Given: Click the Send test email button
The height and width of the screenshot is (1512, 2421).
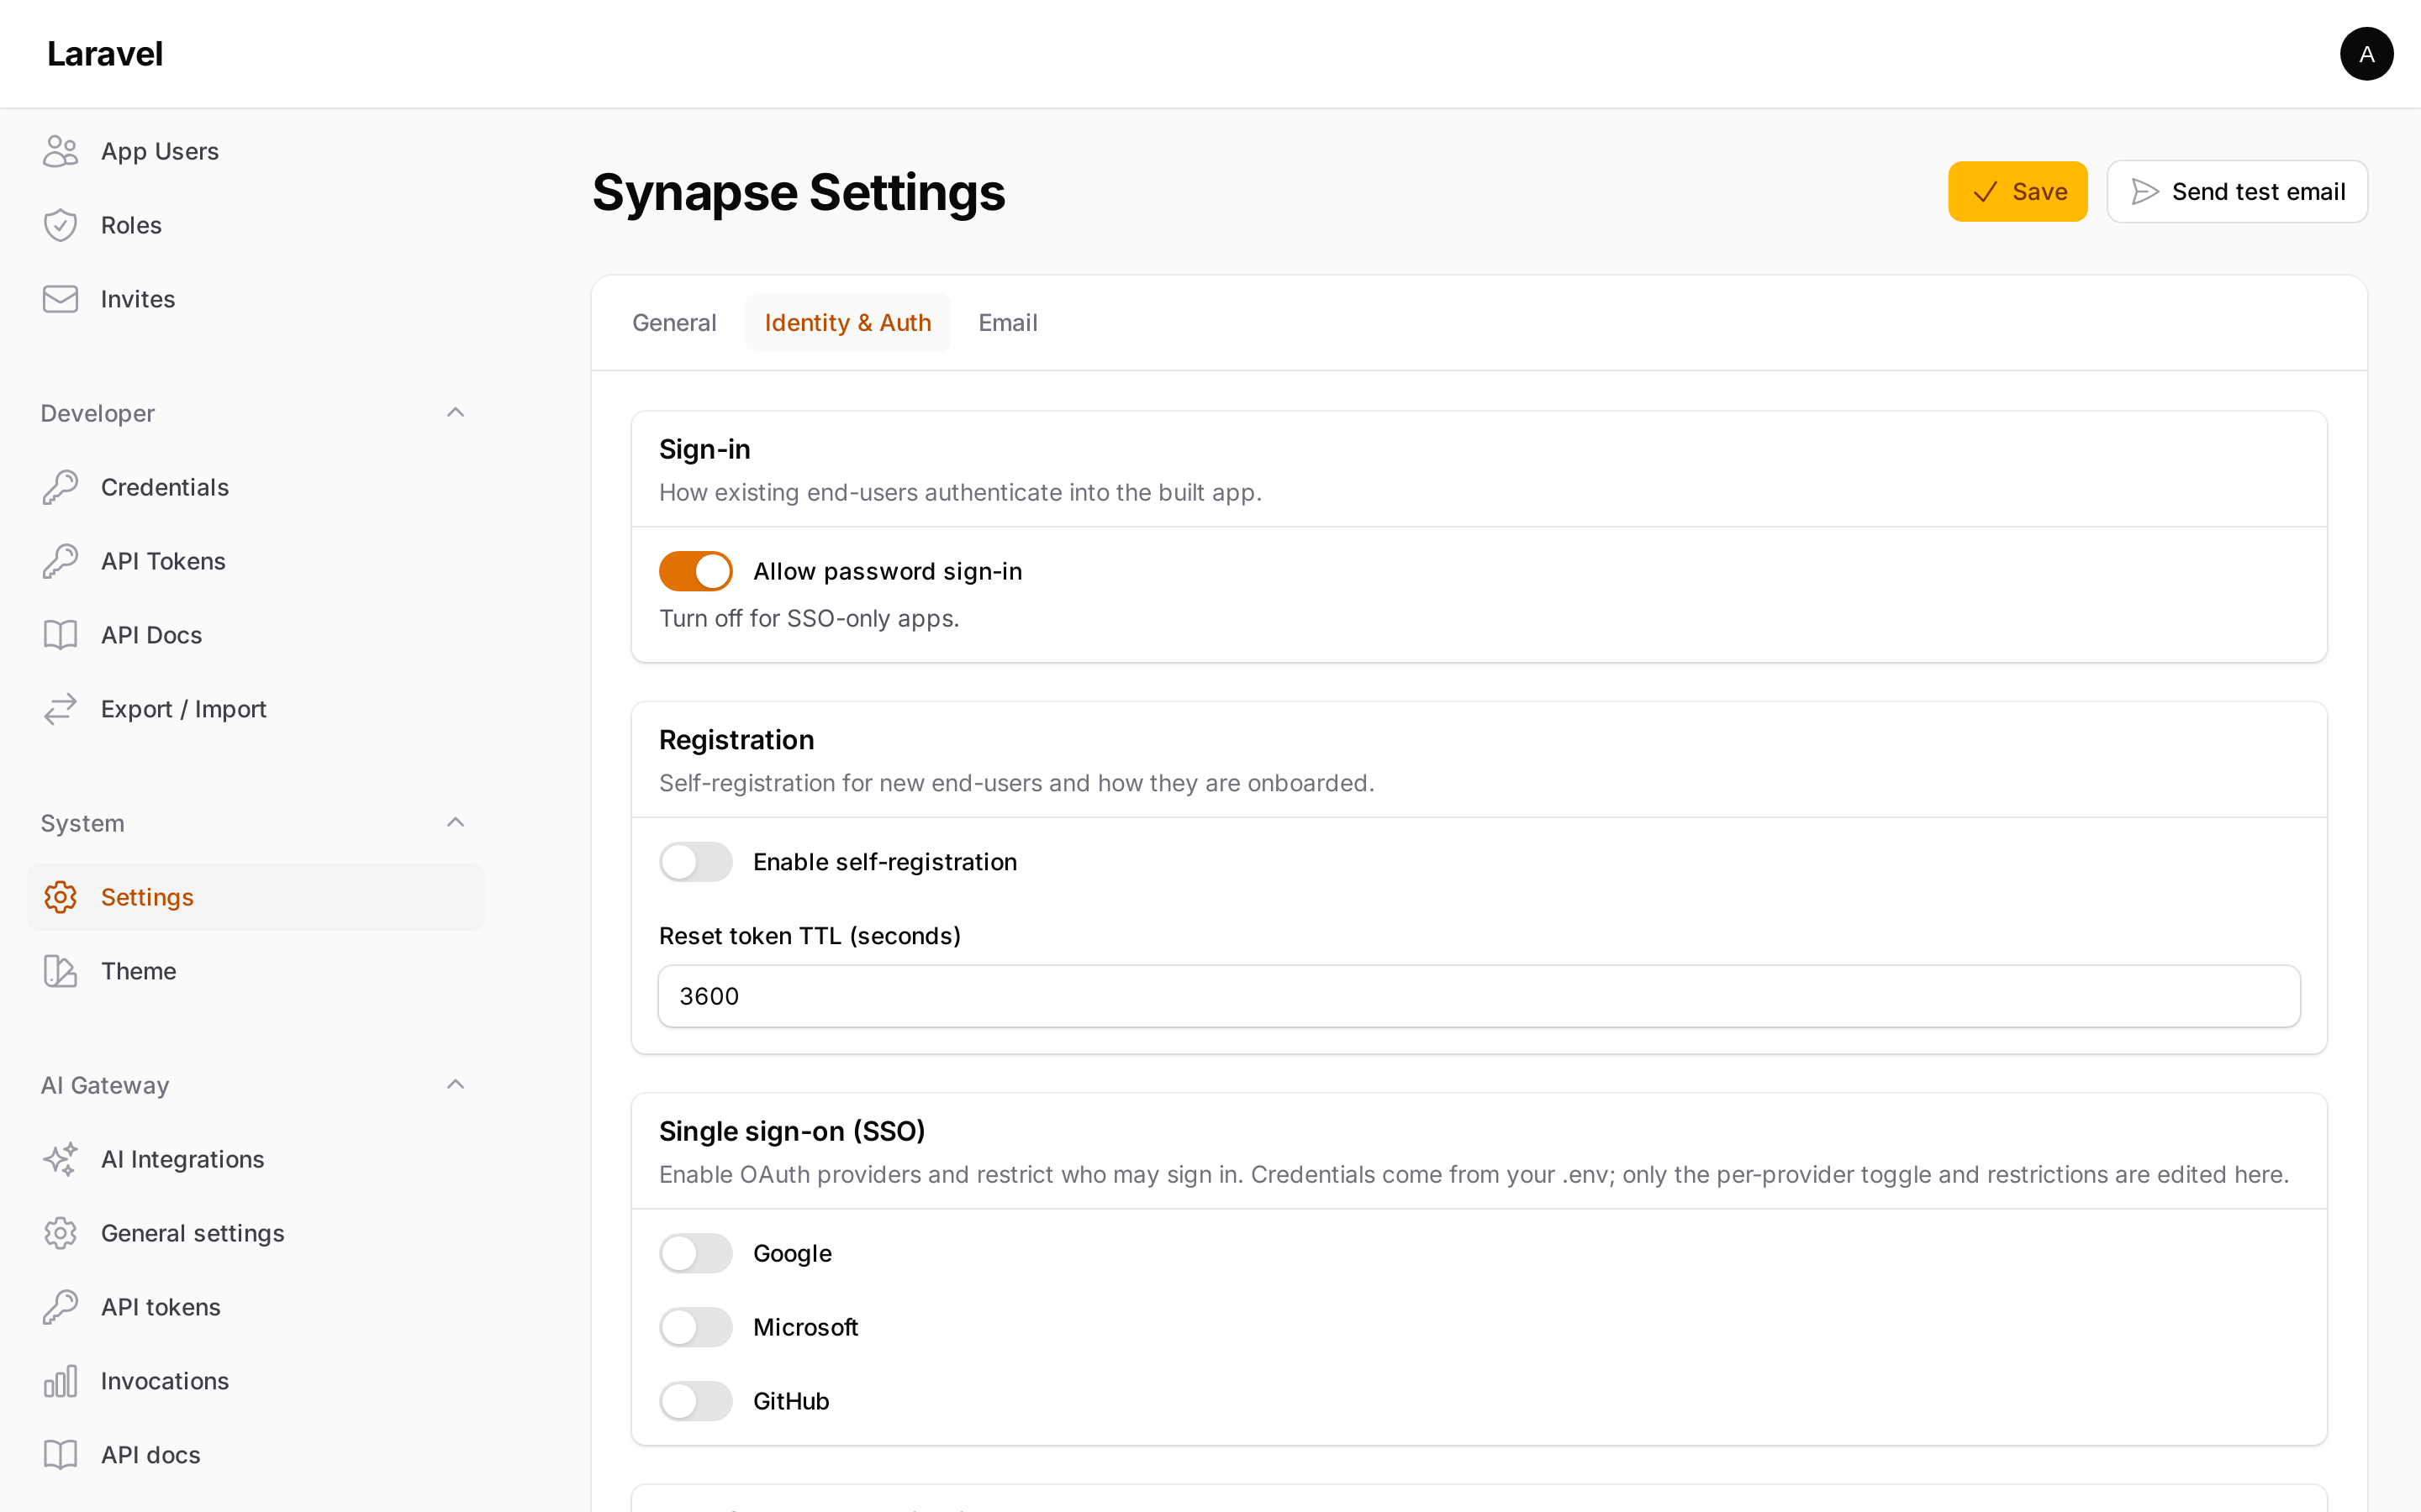Looking at the screenshot, I should pos(2237,191).
